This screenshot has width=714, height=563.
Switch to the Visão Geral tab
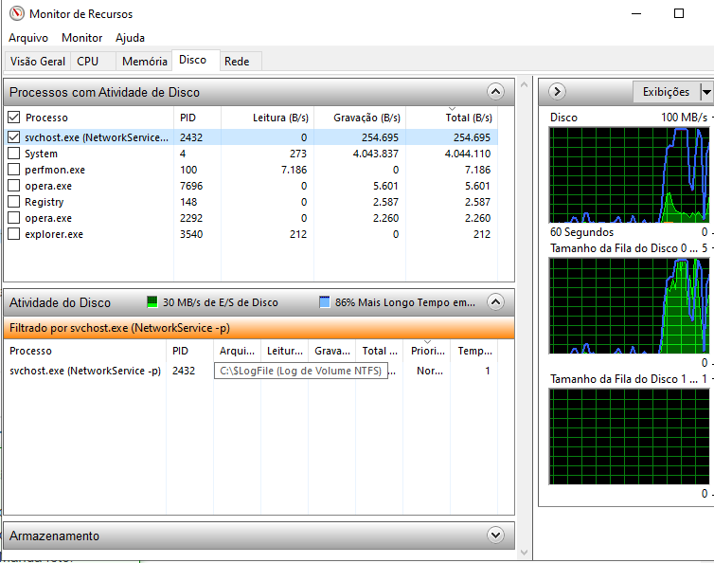click(x=38, y=61)
